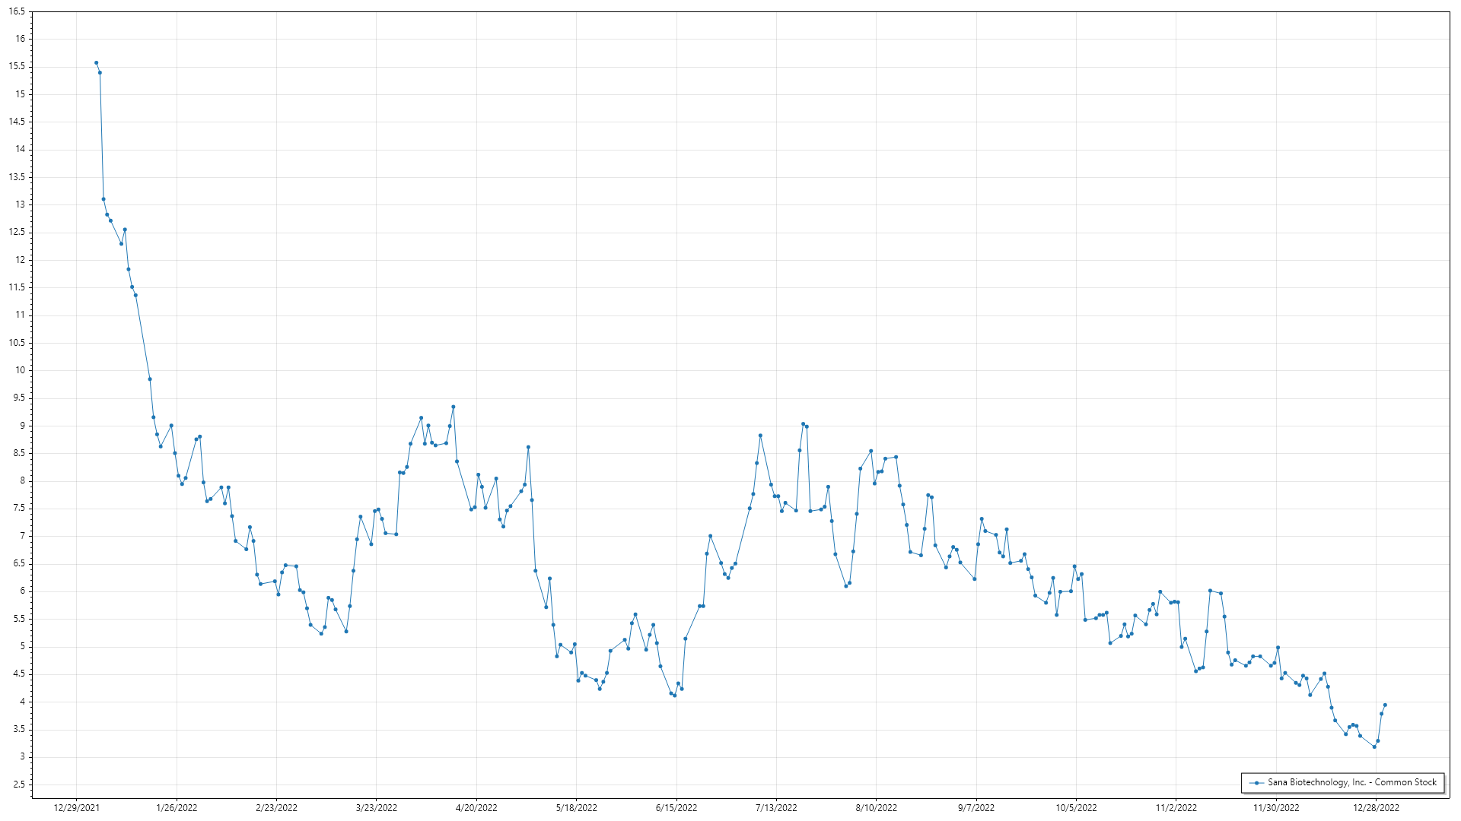Click the 5/18/2022 x-axis date label
This screenshot has width=1461, height=821.
pyautogui.click(x=576, y=808)
